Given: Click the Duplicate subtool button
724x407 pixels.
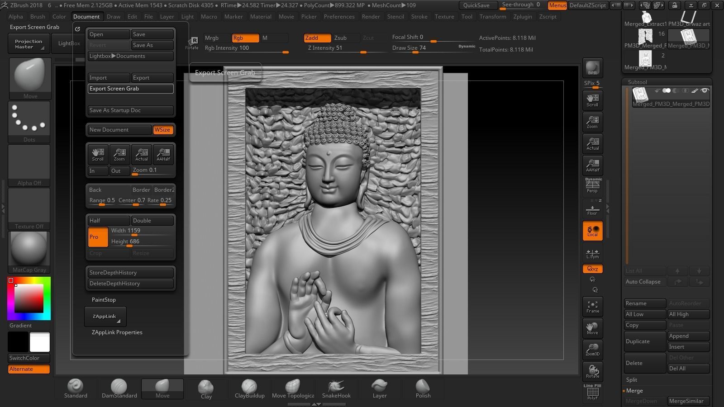Looking at the screenshot, I should [645, 341].
